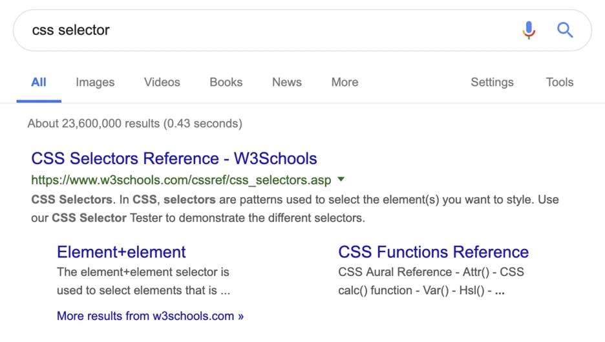Open the News tab
605x342 pixels.
point(287,82)
